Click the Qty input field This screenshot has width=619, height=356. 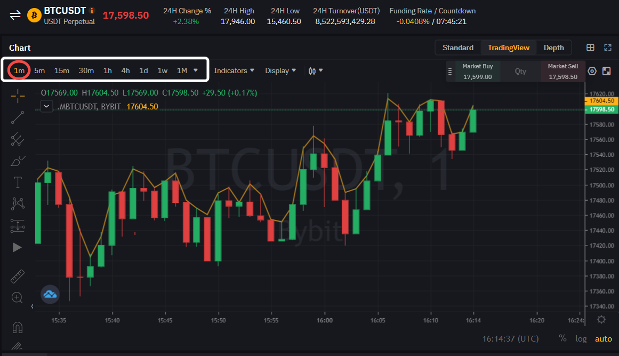pos(520,72)
